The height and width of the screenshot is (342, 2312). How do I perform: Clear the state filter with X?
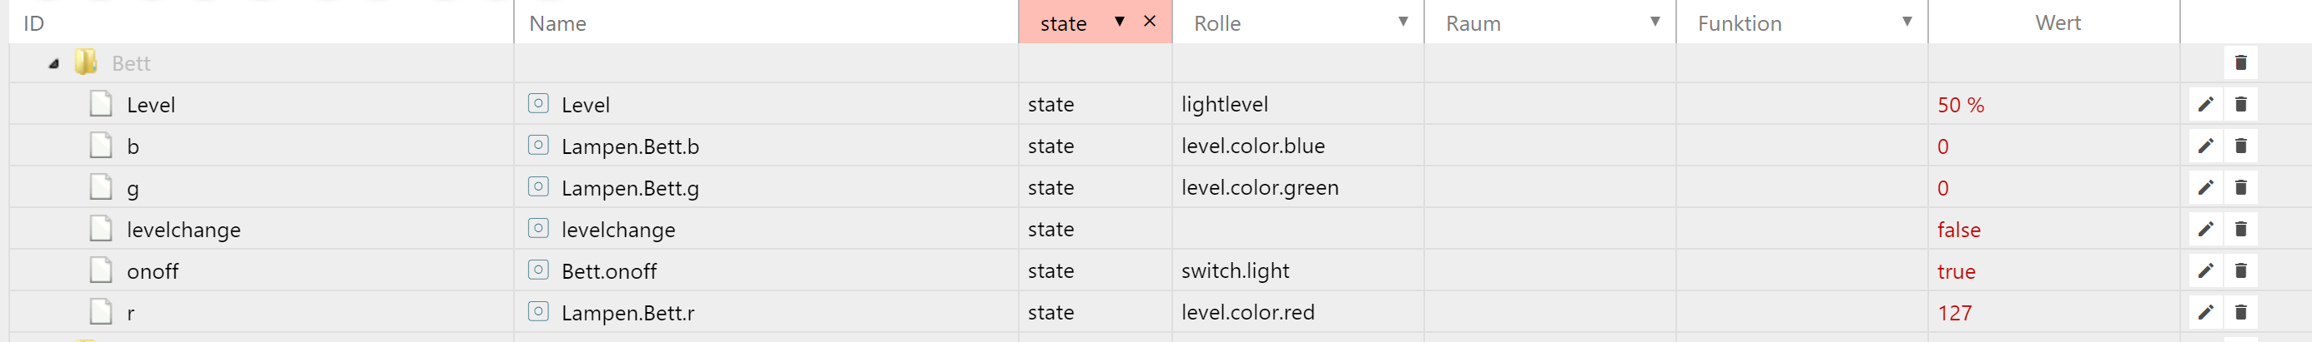coord(1150,22)
